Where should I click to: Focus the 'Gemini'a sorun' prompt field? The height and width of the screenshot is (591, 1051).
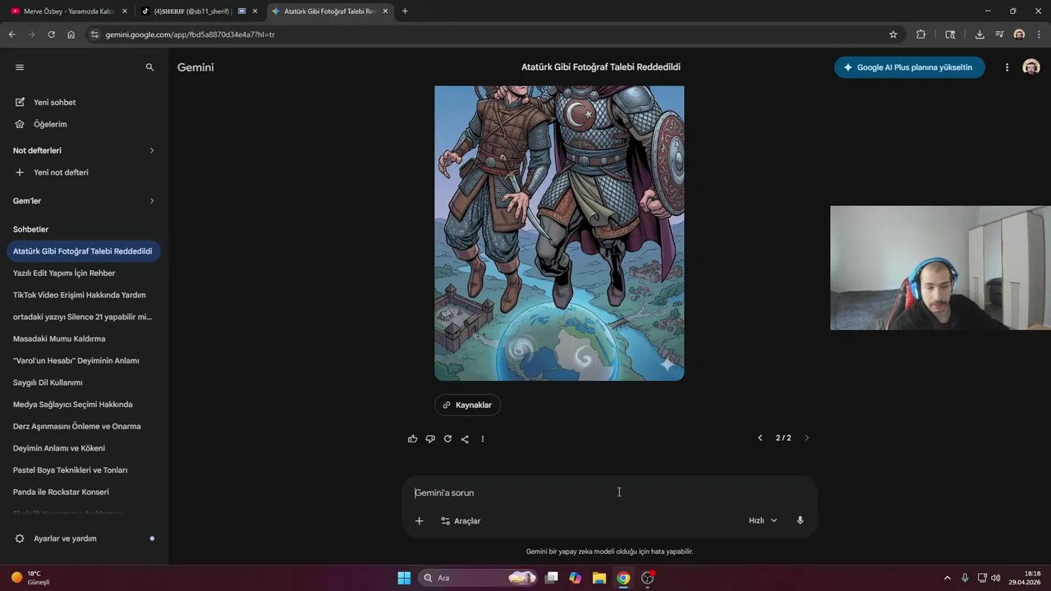pyautogui.click(x=609, y=492)
